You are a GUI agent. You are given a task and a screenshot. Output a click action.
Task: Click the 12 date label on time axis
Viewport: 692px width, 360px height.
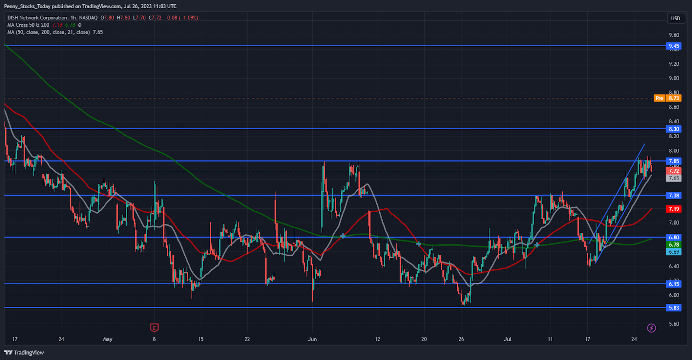click(378, 339)
